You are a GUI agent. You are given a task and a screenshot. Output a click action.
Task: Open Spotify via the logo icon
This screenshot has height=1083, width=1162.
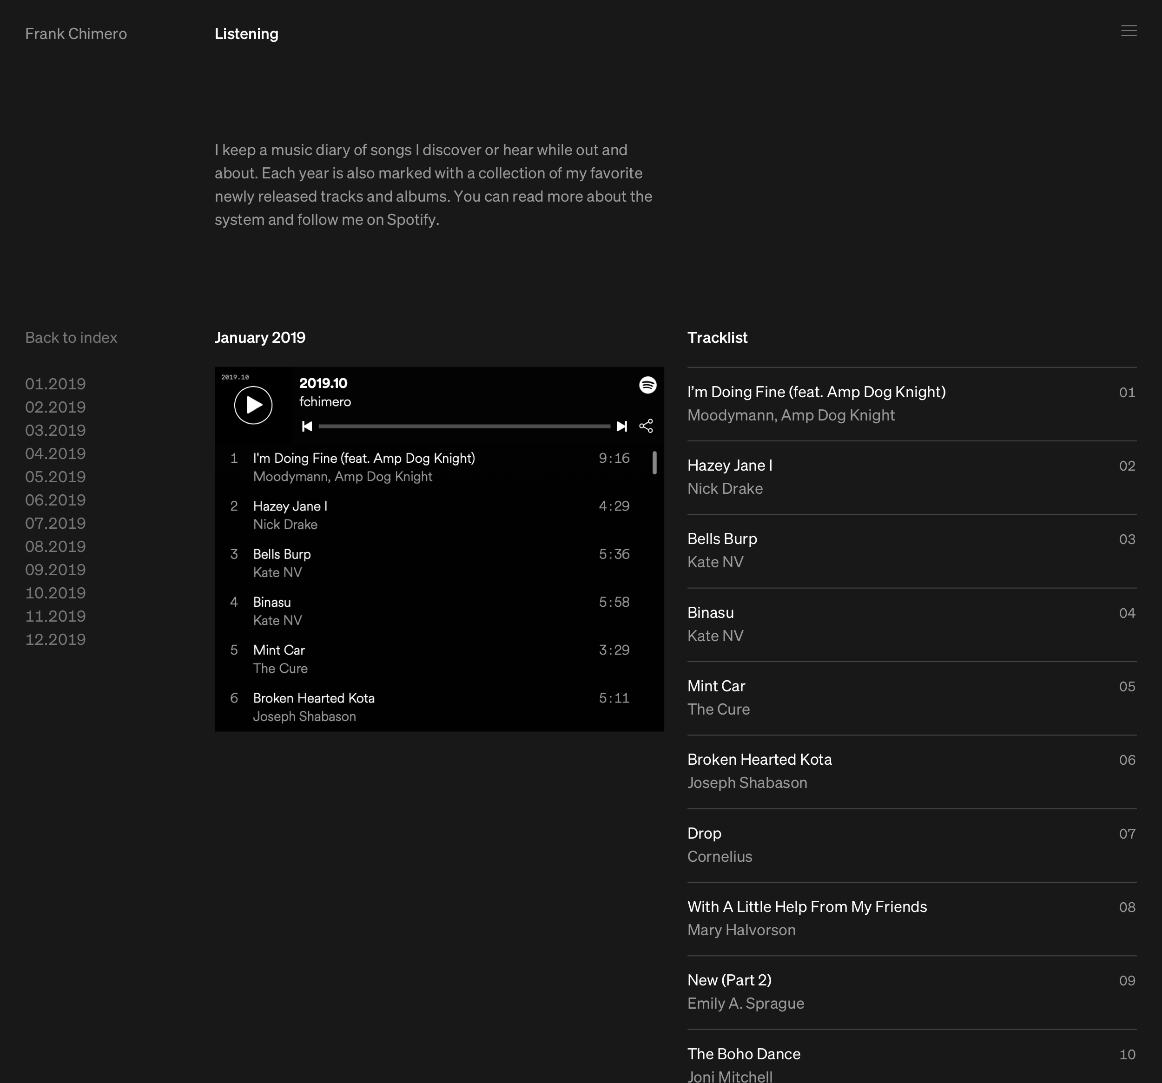click(x=647, y=385)
